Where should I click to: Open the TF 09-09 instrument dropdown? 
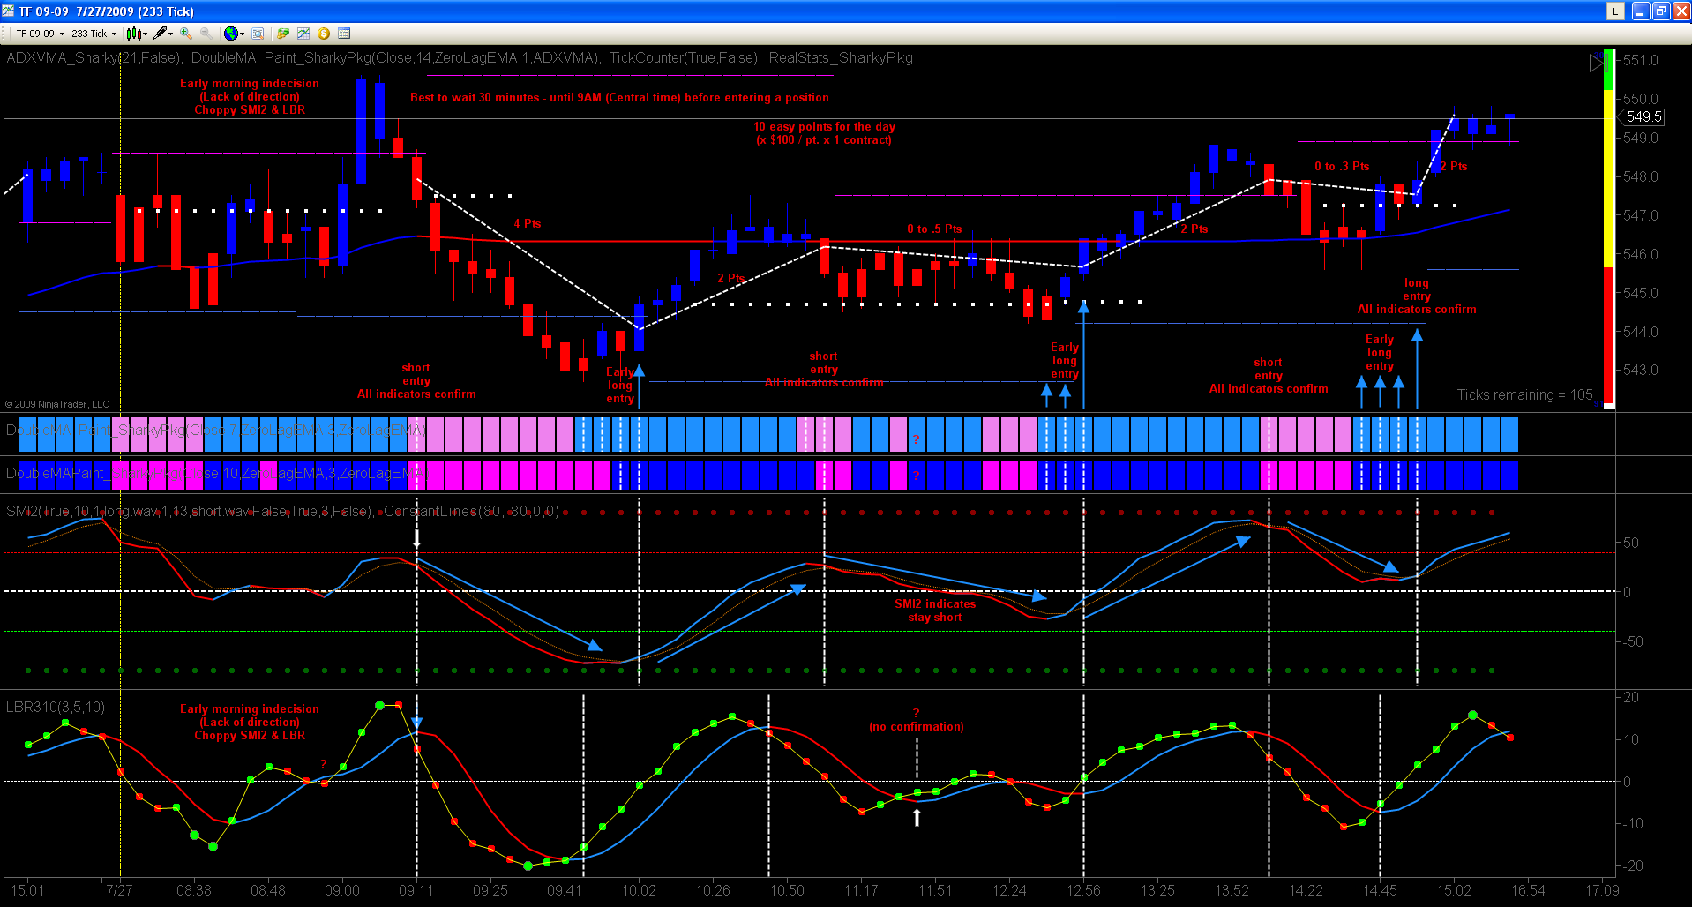[40, 34]
